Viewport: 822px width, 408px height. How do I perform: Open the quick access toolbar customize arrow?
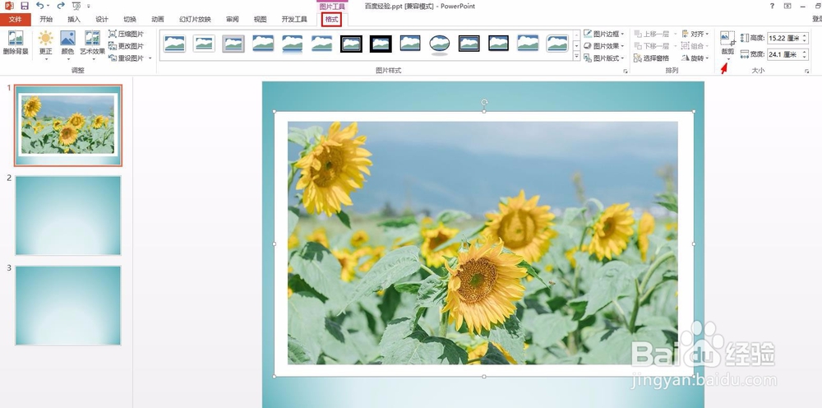[x=89, y=7]
